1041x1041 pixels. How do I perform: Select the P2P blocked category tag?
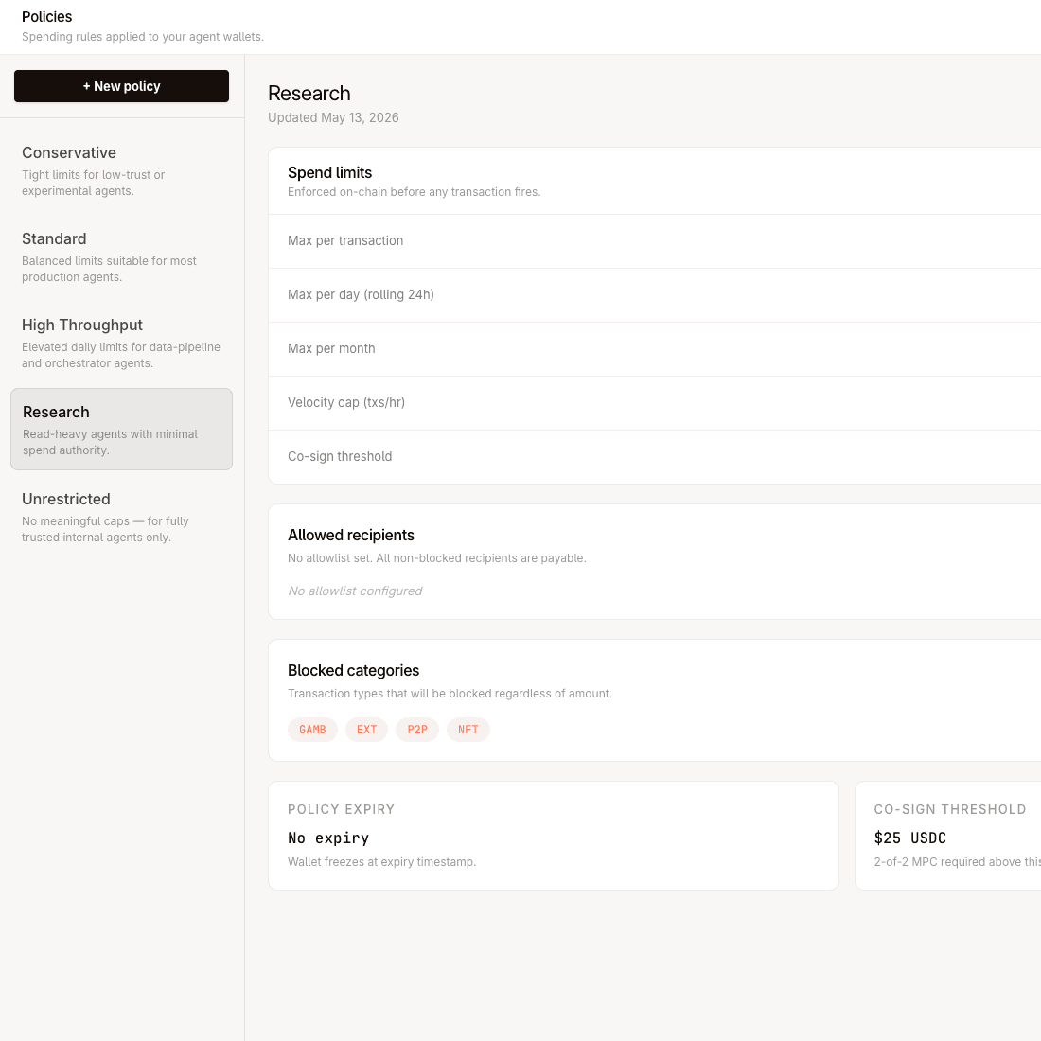[417, 730]
